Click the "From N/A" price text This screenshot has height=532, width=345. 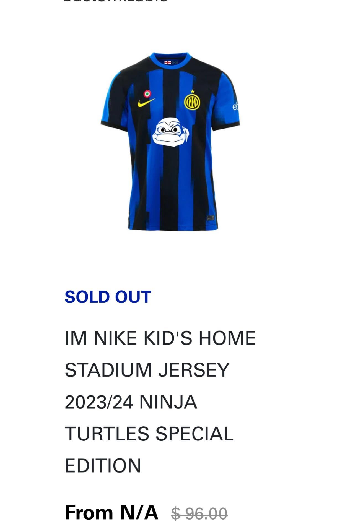point(111,512)
